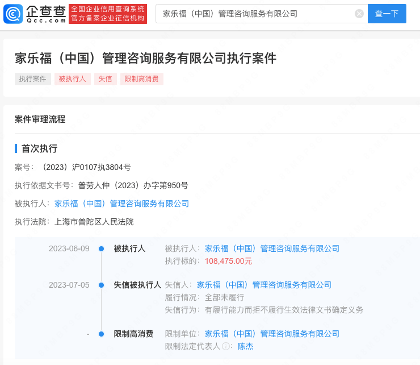Click the date 2023-07-05
Screen dimensions: 420x365
point(69,285)
